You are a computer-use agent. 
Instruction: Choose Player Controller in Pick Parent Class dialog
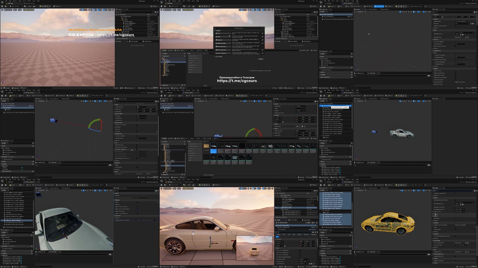pos(223,43)
